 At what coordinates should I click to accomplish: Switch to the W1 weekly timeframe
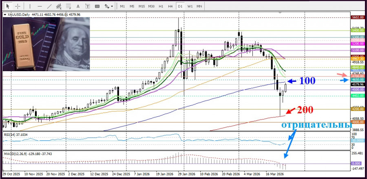[190, 7]
